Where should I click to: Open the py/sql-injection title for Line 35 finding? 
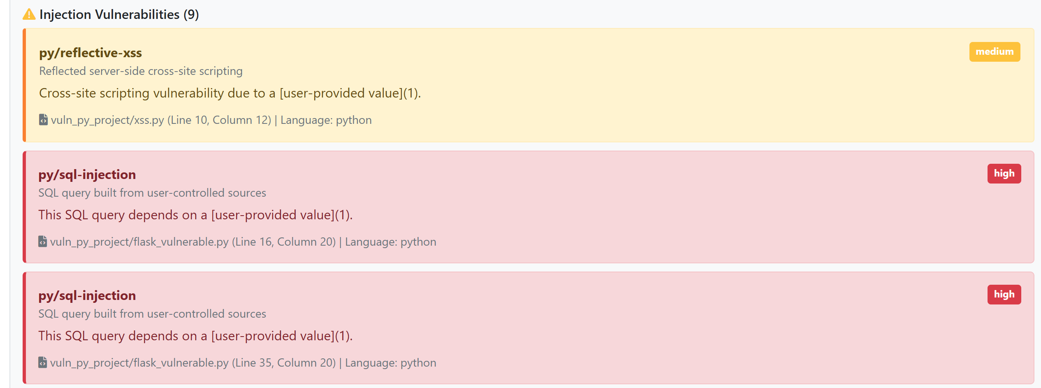[87, 295]
